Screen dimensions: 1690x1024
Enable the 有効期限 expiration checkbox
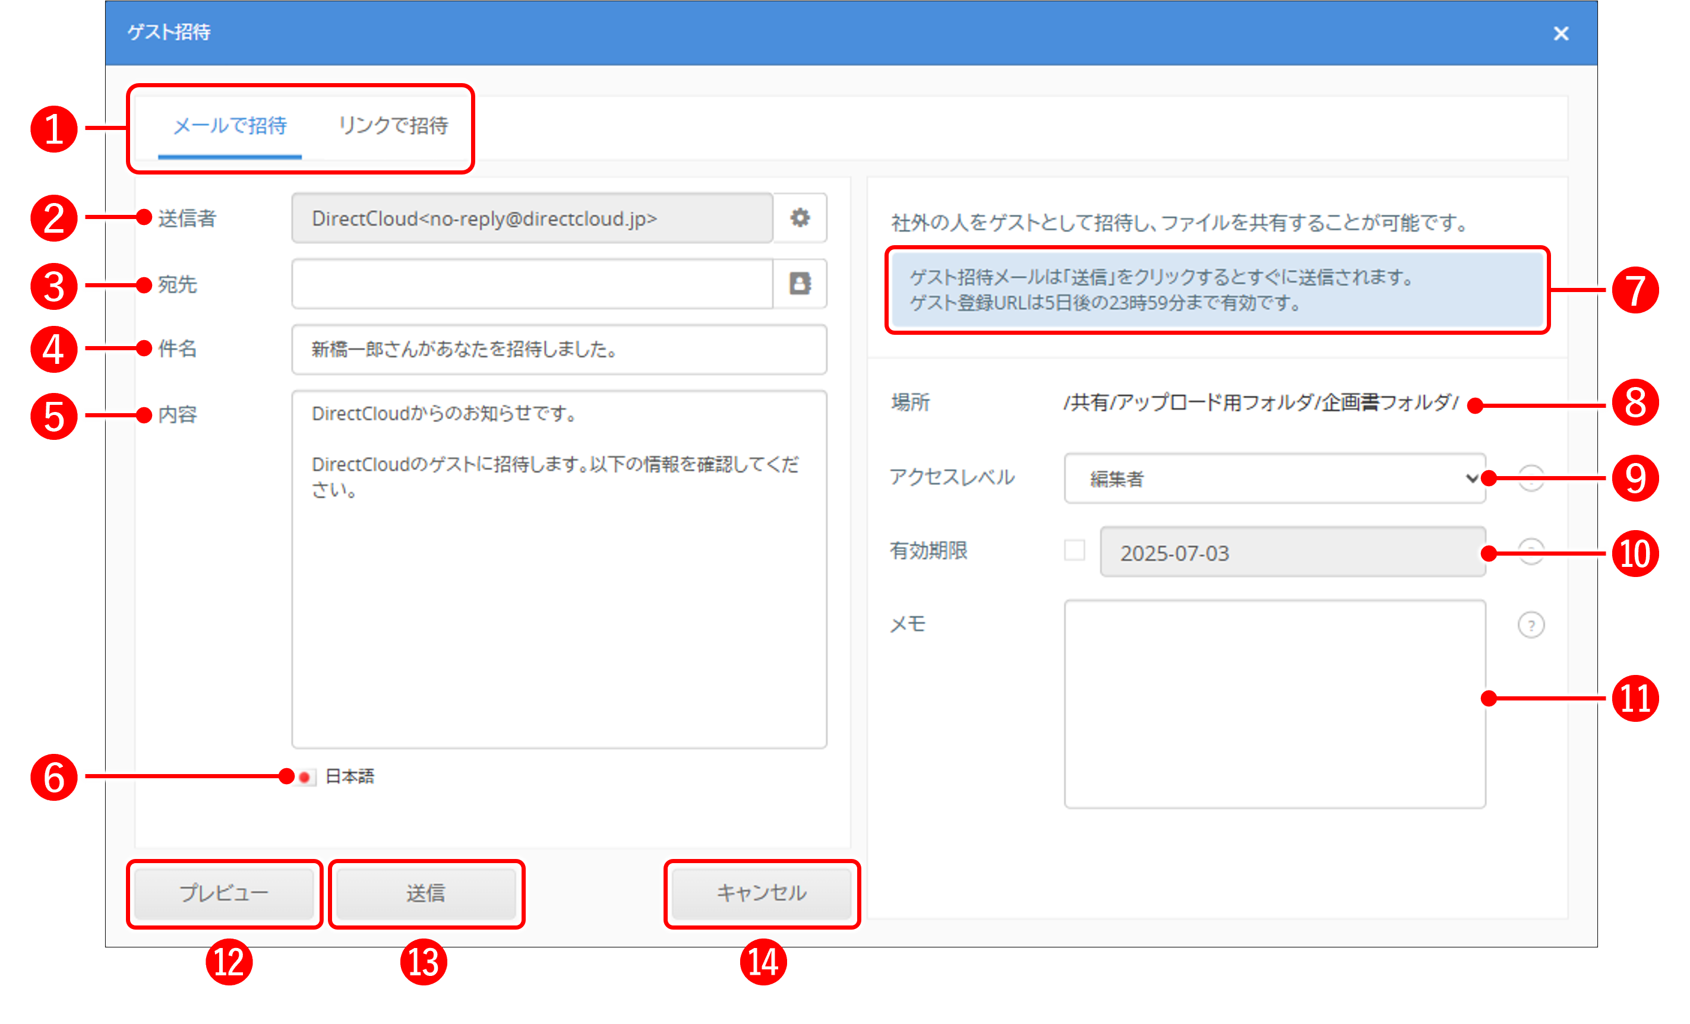[1075, 550]
